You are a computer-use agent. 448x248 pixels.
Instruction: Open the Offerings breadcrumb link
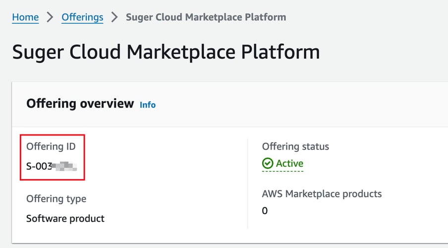[x=82, y=17]
